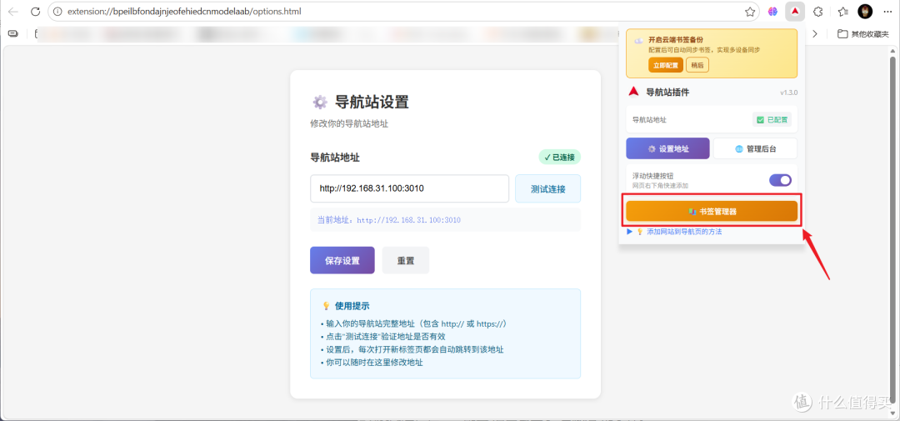Viewport: 900px width, 421px height.
Task: Click the ✓ 已连接 status badge
Action: click(x=560, y=157)
